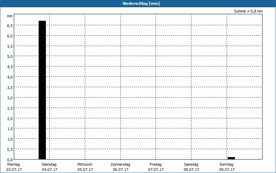
Task: Click the 3,5 y-axis value
Action: (10, 88)
